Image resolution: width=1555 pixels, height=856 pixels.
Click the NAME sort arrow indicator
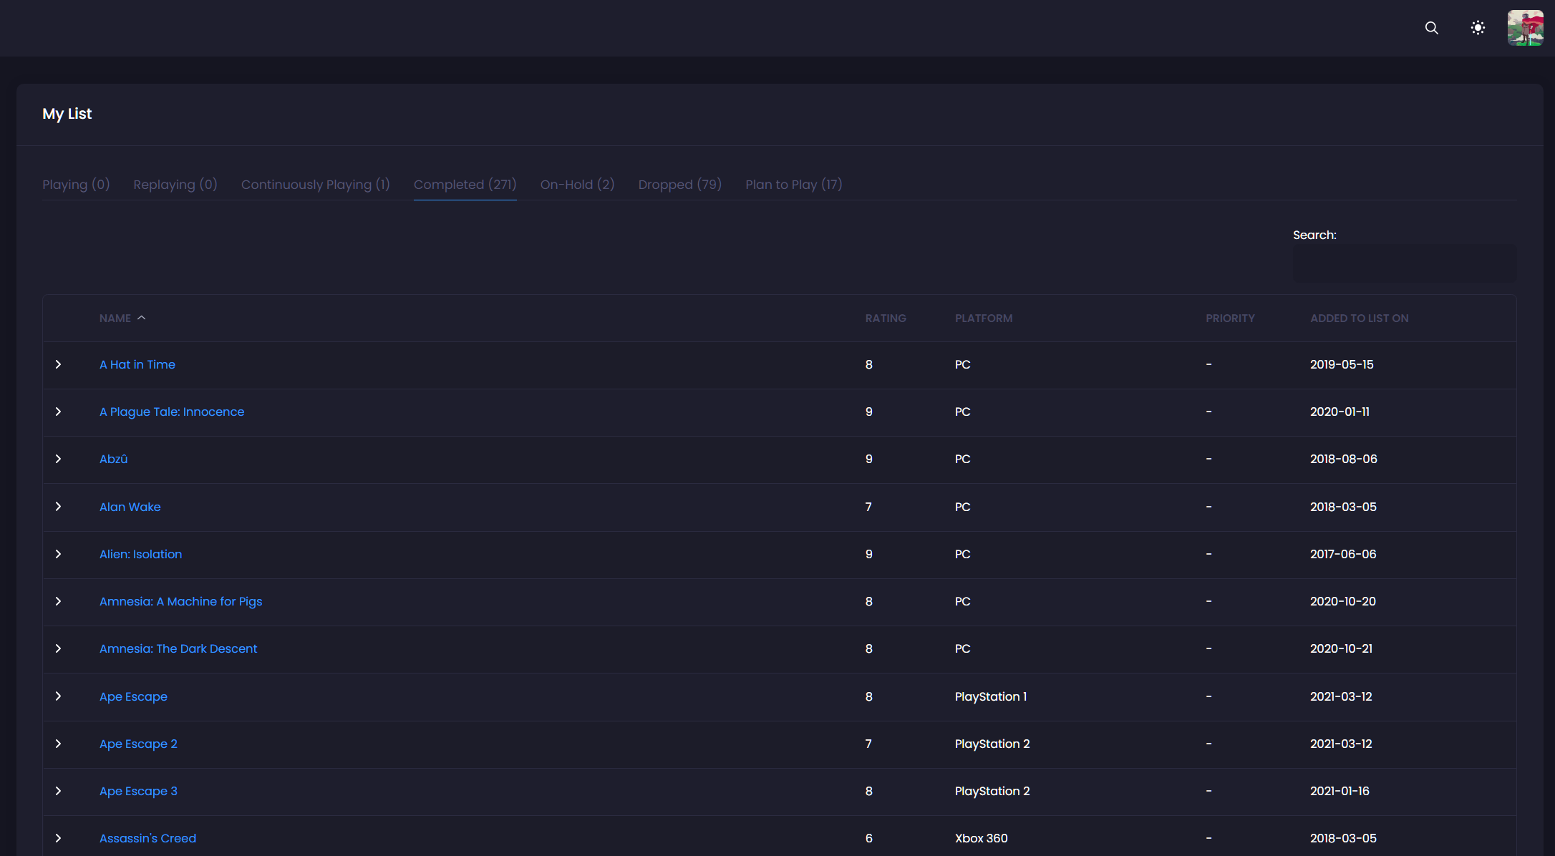(142, 318)
